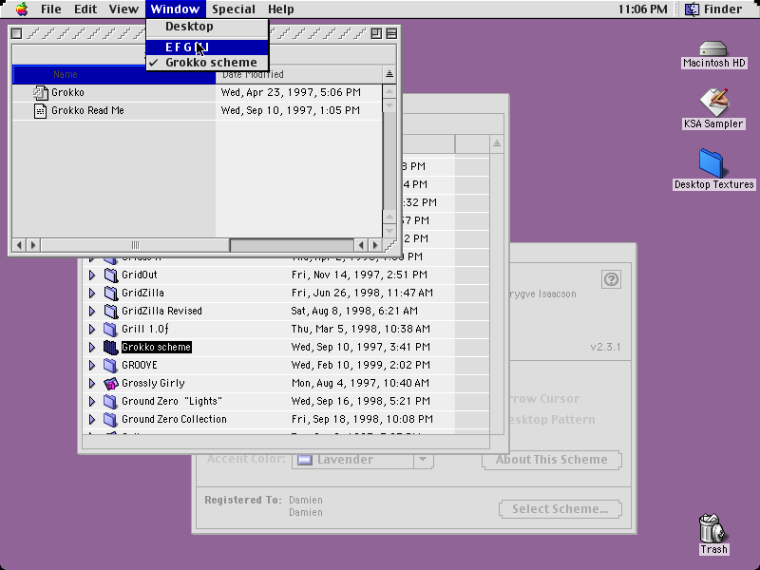Select the GROOVE folder name
Image resolution: width=760 pixels, height=570 pixels.
tap(140, 365)
